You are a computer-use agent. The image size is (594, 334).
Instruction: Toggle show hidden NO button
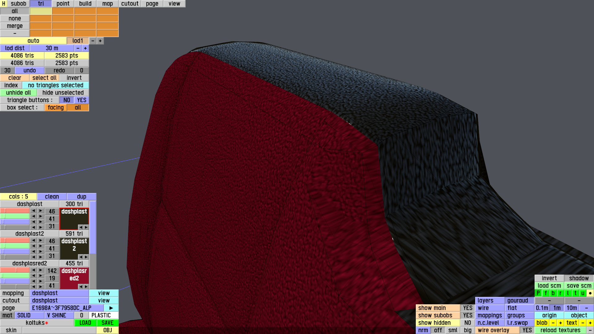click(x=467, y=323)
